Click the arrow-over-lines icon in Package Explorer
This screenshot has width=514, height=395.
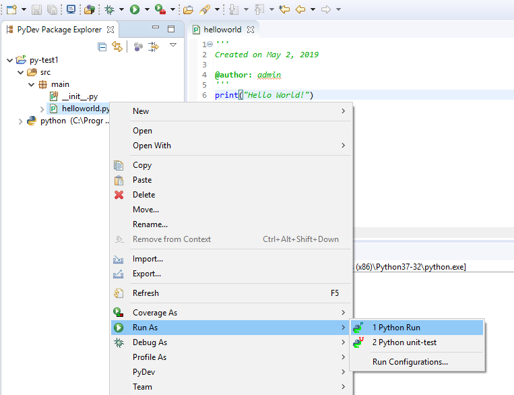coord(153,47)
